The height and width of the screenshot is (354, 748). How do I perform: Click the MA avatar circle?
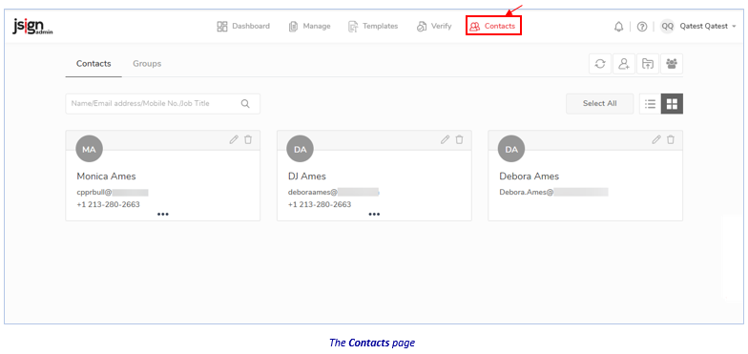pos(90,149)
